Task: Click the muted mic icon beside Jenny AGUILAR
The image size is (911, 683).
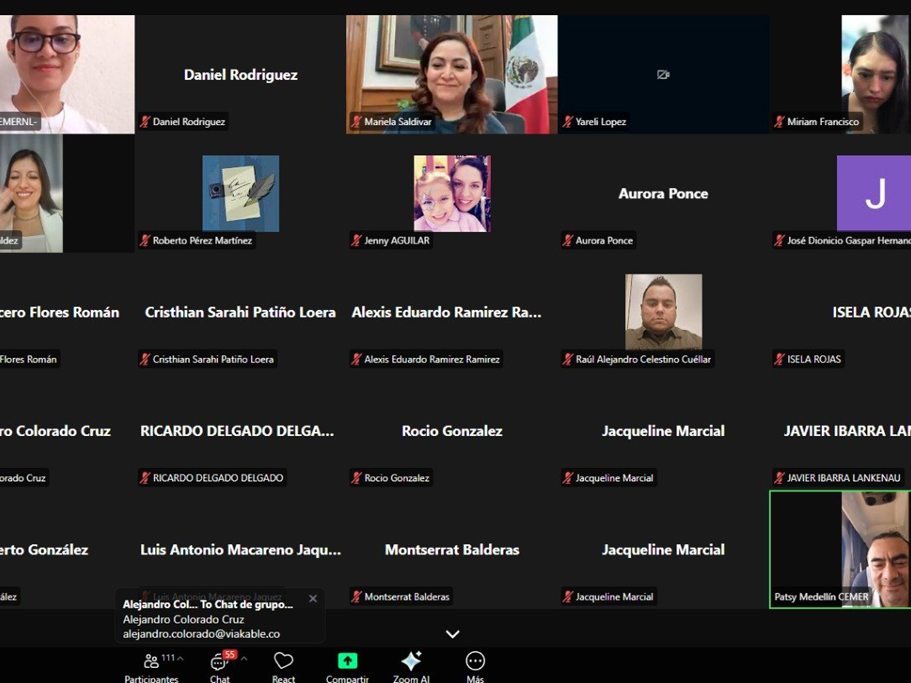Action: 357,240
